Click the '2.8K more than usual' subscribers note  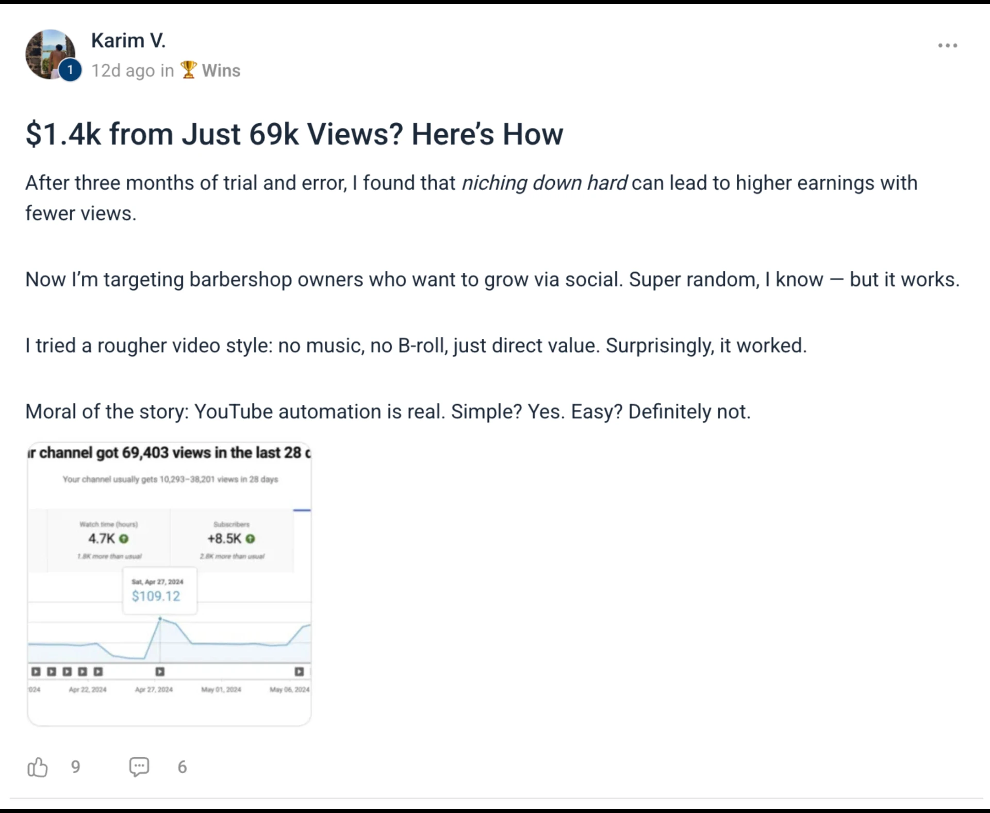(x=232, y=556)
